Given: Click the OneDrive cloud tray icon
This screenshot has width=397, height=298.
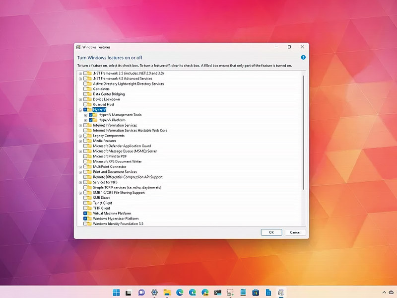Looking at the screenshot, I should pyautogui.click(x=392, y=293).
